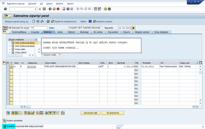
Task: Click the Satıcı vendor field
Action: tap(86, 28)
